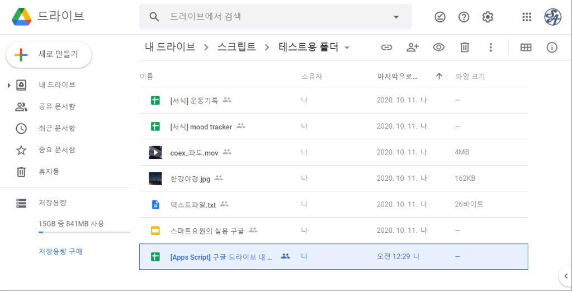
Task: Expand search options dropdown arrow
Action: pyautogui.click(x=396, y=17)
